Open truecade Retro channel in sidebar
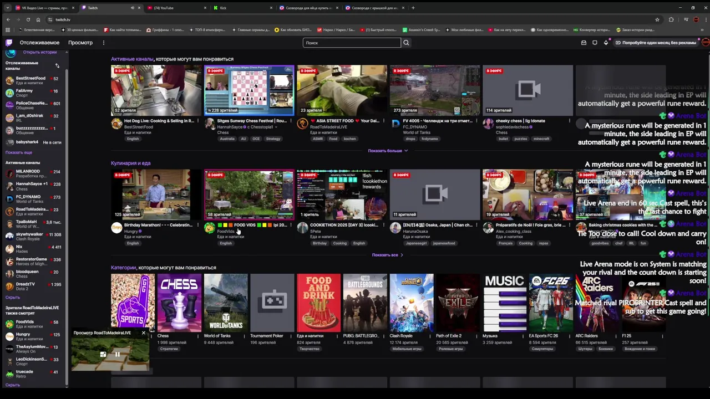The image size is (710, 399). pos(33,374)
